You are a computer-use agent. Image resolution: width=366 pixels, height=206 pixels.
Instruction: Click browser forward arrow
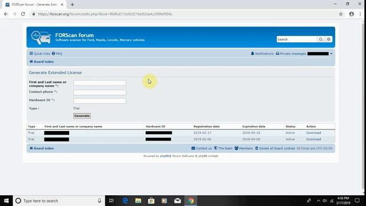[x=14, y=14]
